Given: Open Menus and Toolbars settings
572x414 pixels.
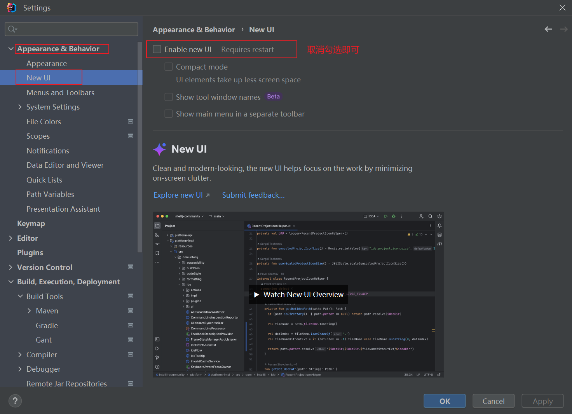Looking at the screenshot, I should [x=60, y=92].
